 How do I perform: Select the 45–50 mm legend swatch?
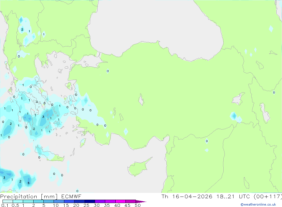pos(131,201)
